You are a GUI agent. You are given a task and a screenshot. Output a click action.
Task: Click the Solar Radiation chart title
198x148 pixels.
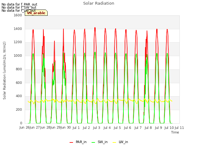click(99, 3)
